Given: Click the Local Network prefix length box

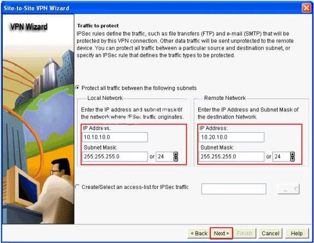Looking at the screenshot, I should [165, 157].
